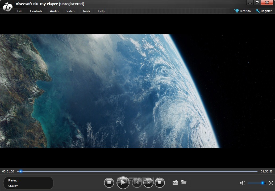Open the Tools menu
This screenshot has height=191, width=275.
(86, 11)
